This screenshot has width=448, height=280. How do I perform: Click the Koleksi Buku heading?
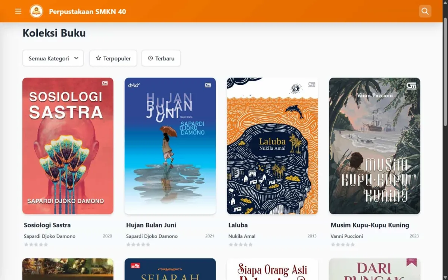54,33
